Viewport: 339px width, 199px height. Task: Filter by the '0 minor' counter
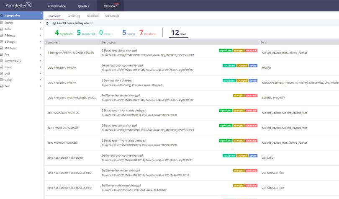click(x=105, y=33)
